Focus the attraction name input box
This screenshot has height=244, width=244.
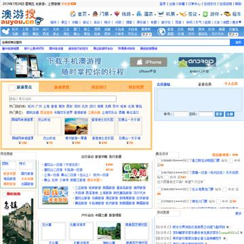63,99
